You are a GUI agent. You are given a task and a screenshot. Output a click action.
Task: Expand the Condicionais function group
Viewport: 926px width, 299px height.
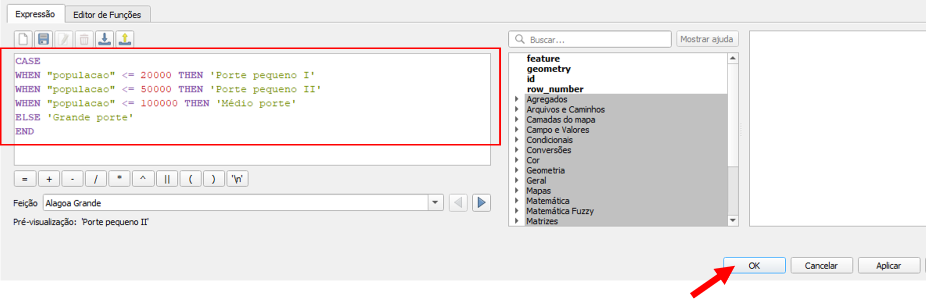[x=517, y=140]
